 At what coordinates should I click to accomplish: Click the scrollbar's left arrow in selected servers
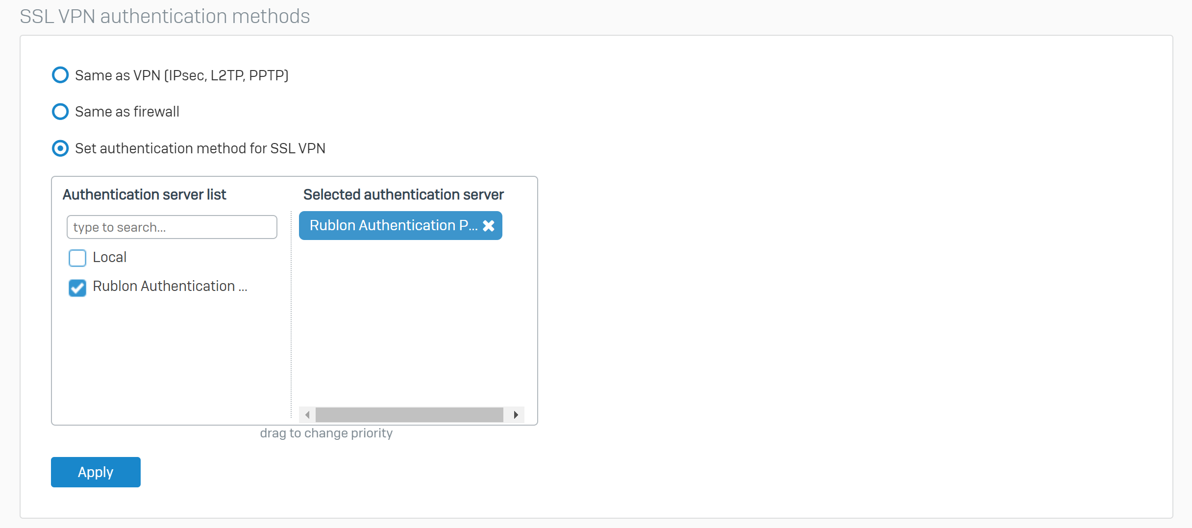tap(307, 415)
